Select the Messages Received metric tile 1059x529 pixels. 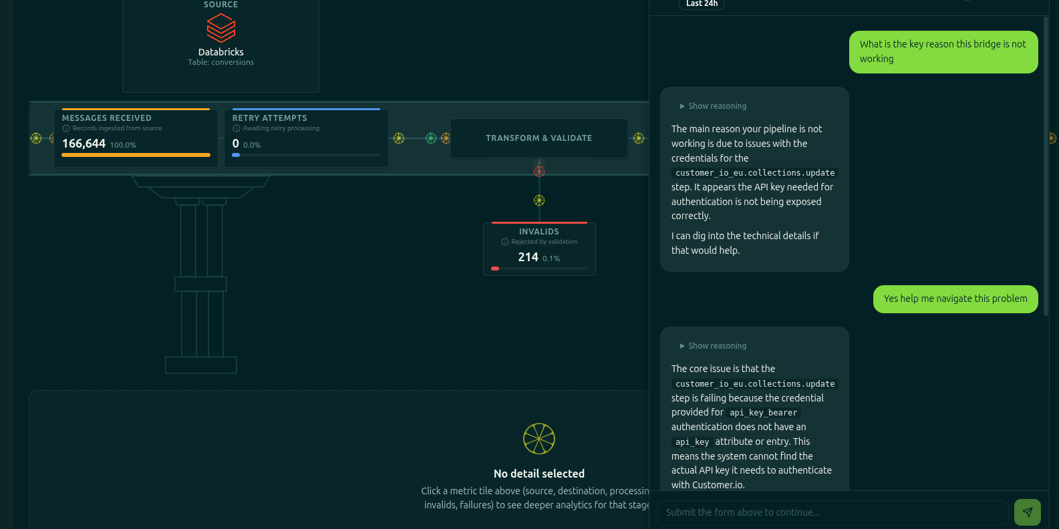pyautogui.click(x=136, y=138)
